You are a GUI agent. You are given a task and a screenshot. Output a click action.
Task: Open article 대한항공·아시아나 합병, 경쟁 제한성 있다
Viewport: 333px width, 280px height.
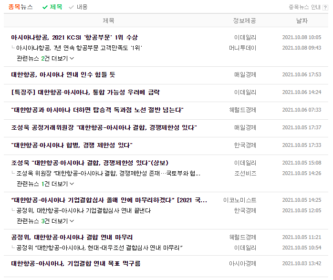tap(72, 145)
